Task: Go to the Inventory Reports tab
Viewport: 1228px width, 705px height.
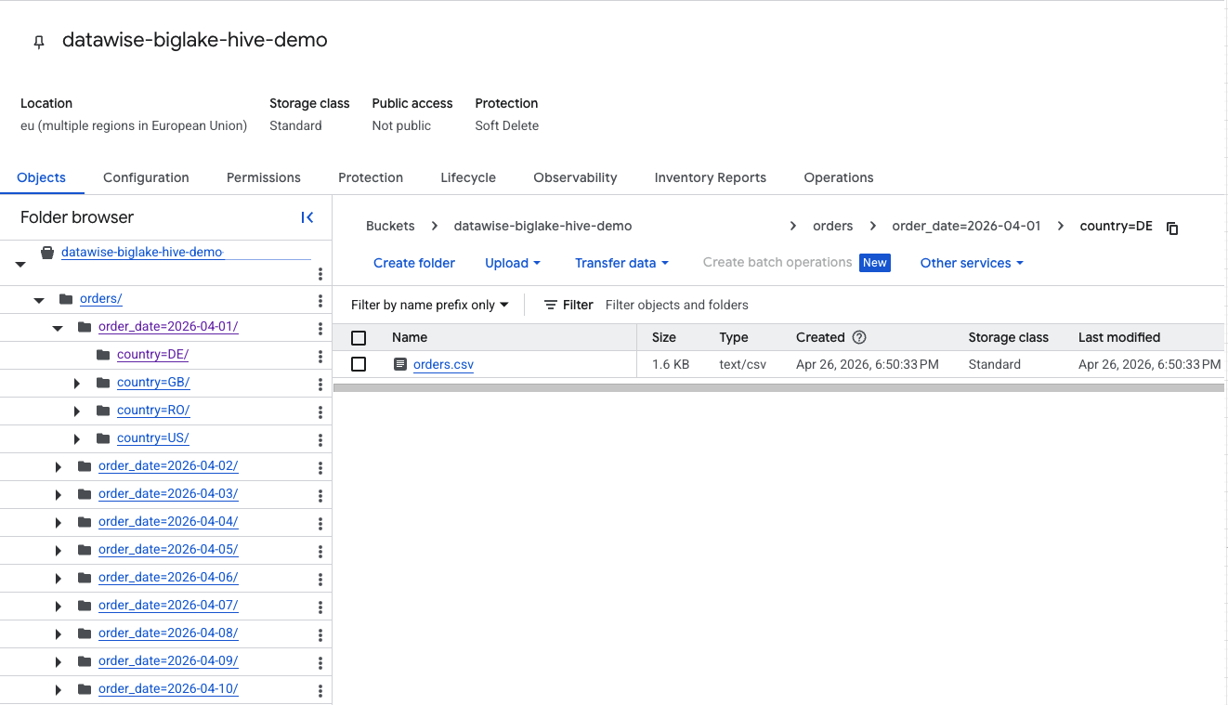Action: (711, 177)
